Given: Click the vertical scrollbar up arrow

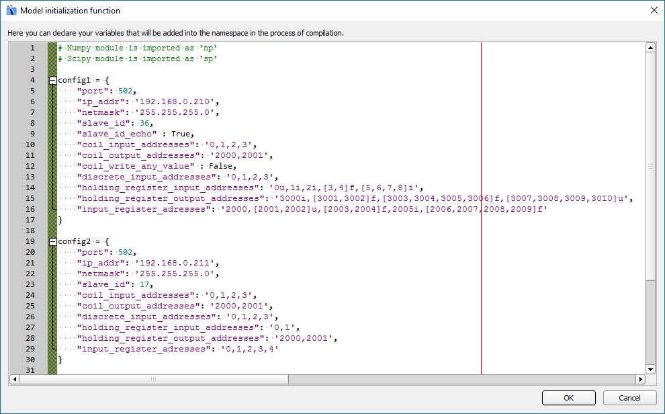Looking at the screenshot, I should (x=650, y=48).
